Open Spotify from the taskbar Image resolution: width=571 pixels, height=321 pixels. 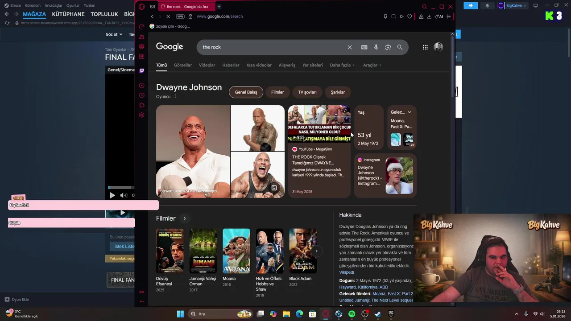352,314
